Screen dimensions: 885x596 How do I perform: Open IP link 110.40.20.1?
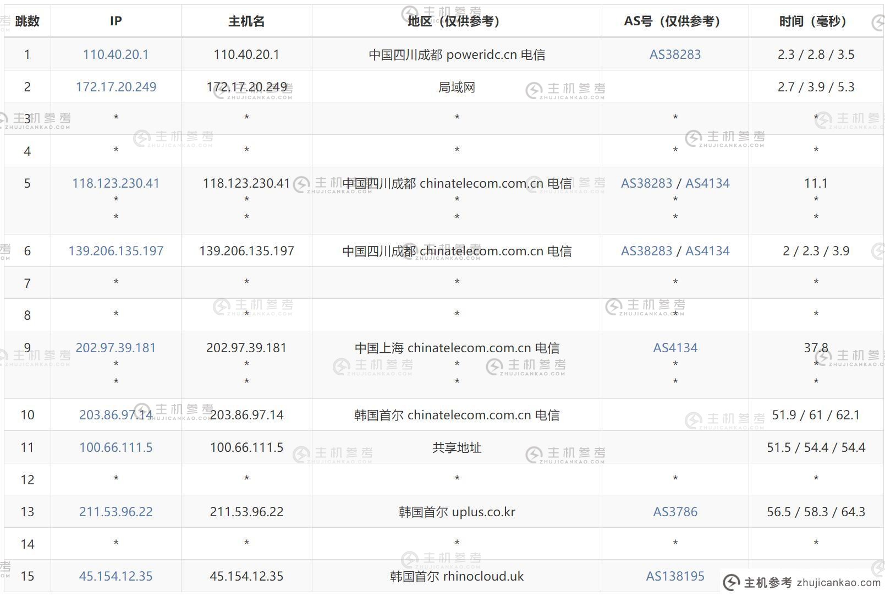point(116,54)
